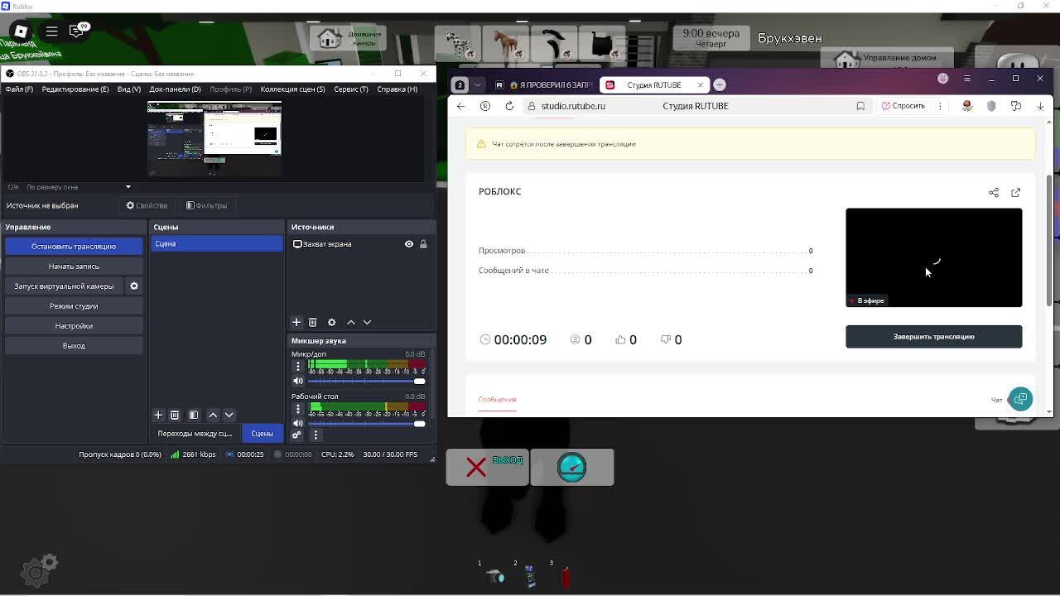Mute the Микр/доп audio channel
The width and height of the screenshot is (1060, 596).
[298, 381]
